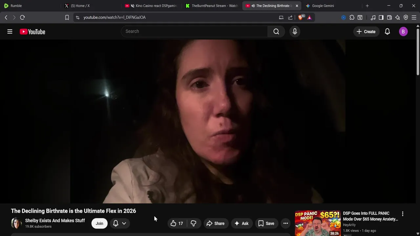This screenshot has height=236, width=420.
Task: Expand channel notification preferences dropdown
Action: pos(124,224)
